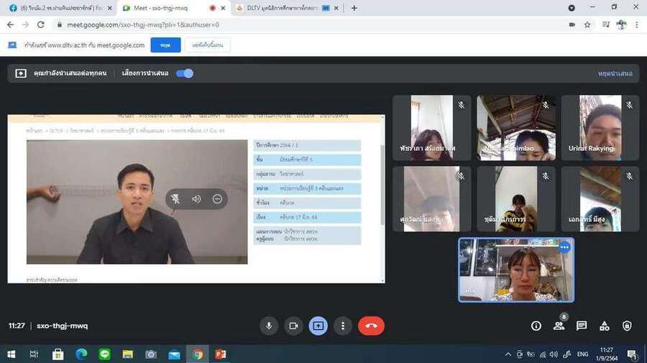Open the activities panel
This screenshot has height=363, width=647.
605,326
